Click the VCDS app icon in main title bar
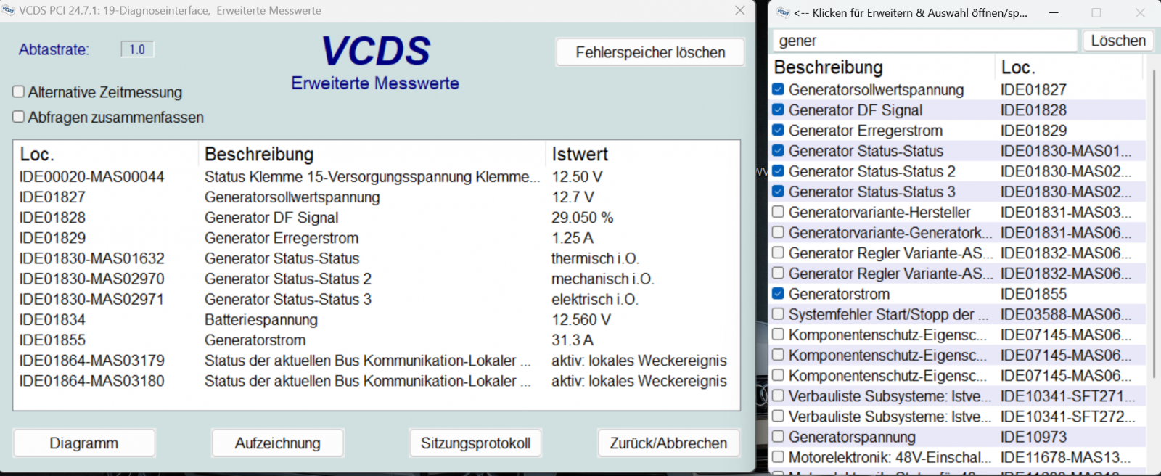The image size is (1161, 476). coord(8,10)
